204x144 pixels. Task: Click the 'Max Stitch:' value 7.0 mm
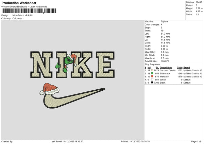tap(165, 52)
